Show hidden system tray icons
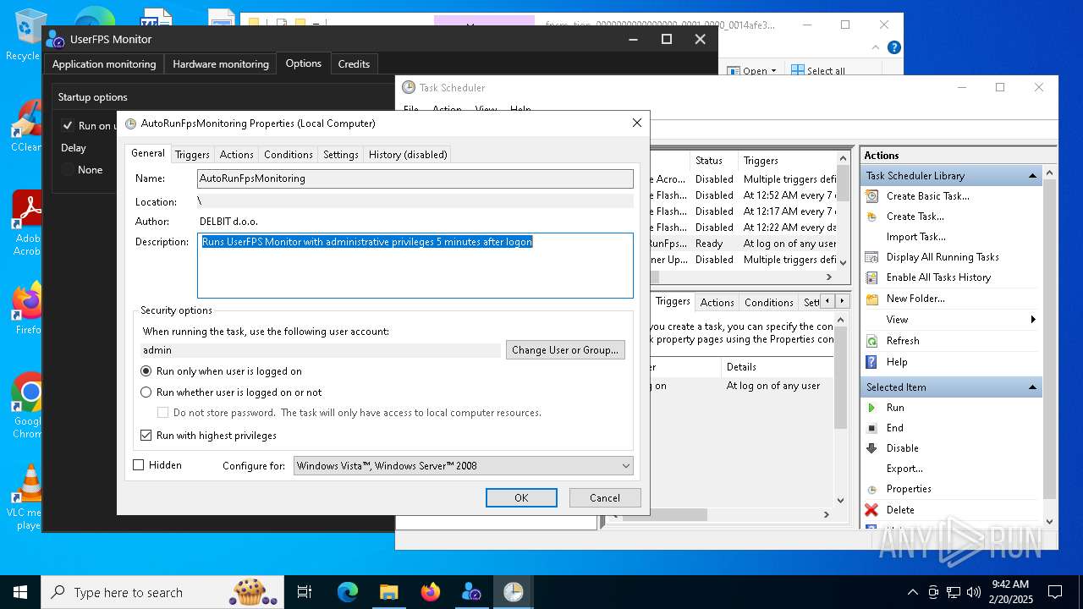 912,592
